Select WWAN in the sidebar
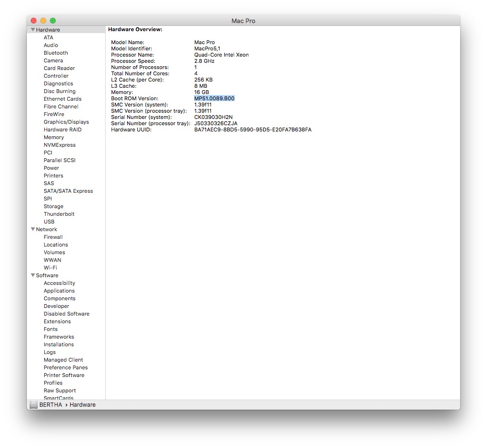487x448 pixels. [x=52, y=260]
